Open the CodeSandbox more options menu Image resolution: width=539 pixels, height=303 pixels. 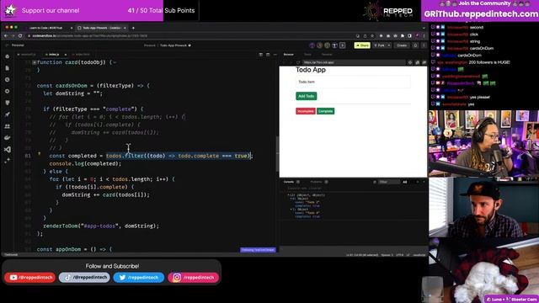[x=424, y=45]
